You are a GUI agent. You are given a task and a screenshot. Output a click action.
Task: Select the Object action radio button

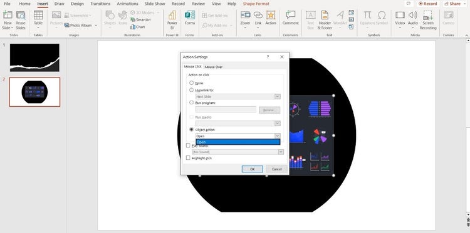[191, 129]
